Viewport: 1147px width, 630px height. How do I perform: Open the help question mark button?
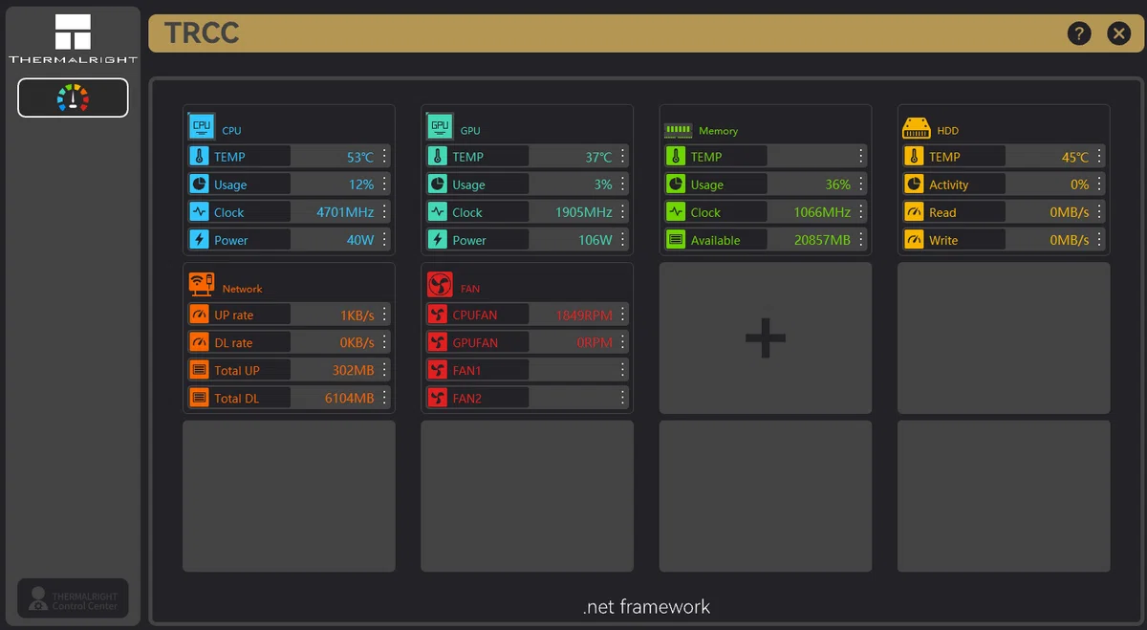coord(1079,33)
